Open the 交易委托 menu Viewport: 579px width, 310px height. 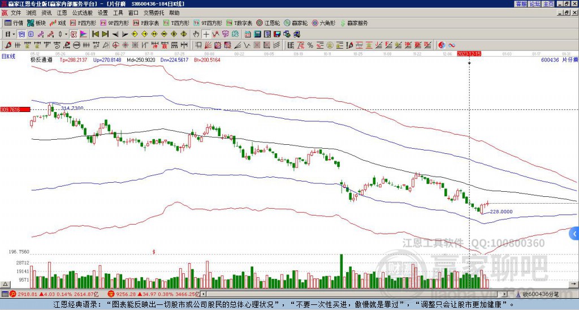pos(154,13)
